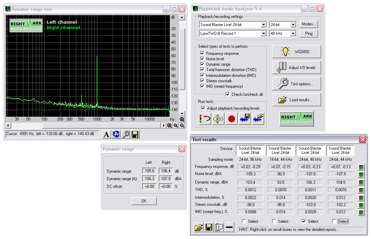
Task: Uncheck the Stereo crosstalk test checkbox
Action: [202, 81]
